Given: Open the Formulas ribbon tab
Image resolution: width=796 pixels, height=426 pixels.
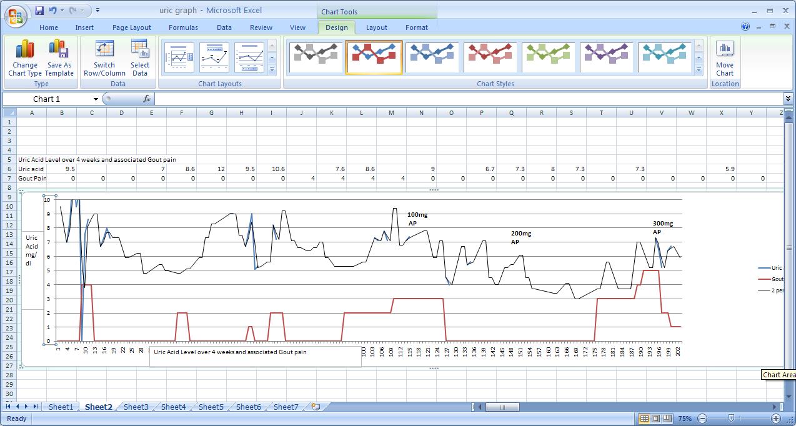Looking at the screenshot, I should (183, 27).
